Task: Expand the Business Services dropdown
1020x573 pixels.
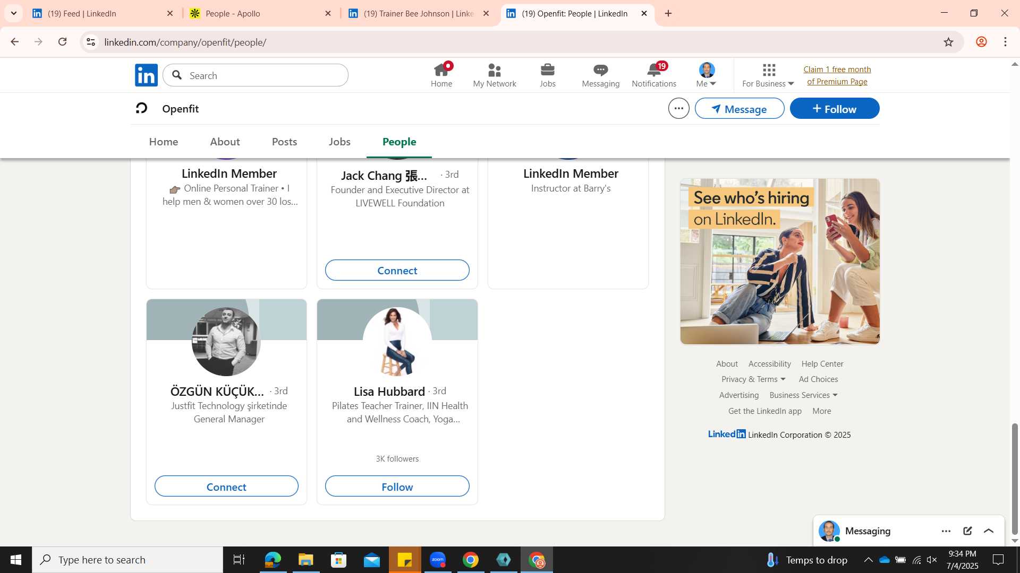Action: 803,395
